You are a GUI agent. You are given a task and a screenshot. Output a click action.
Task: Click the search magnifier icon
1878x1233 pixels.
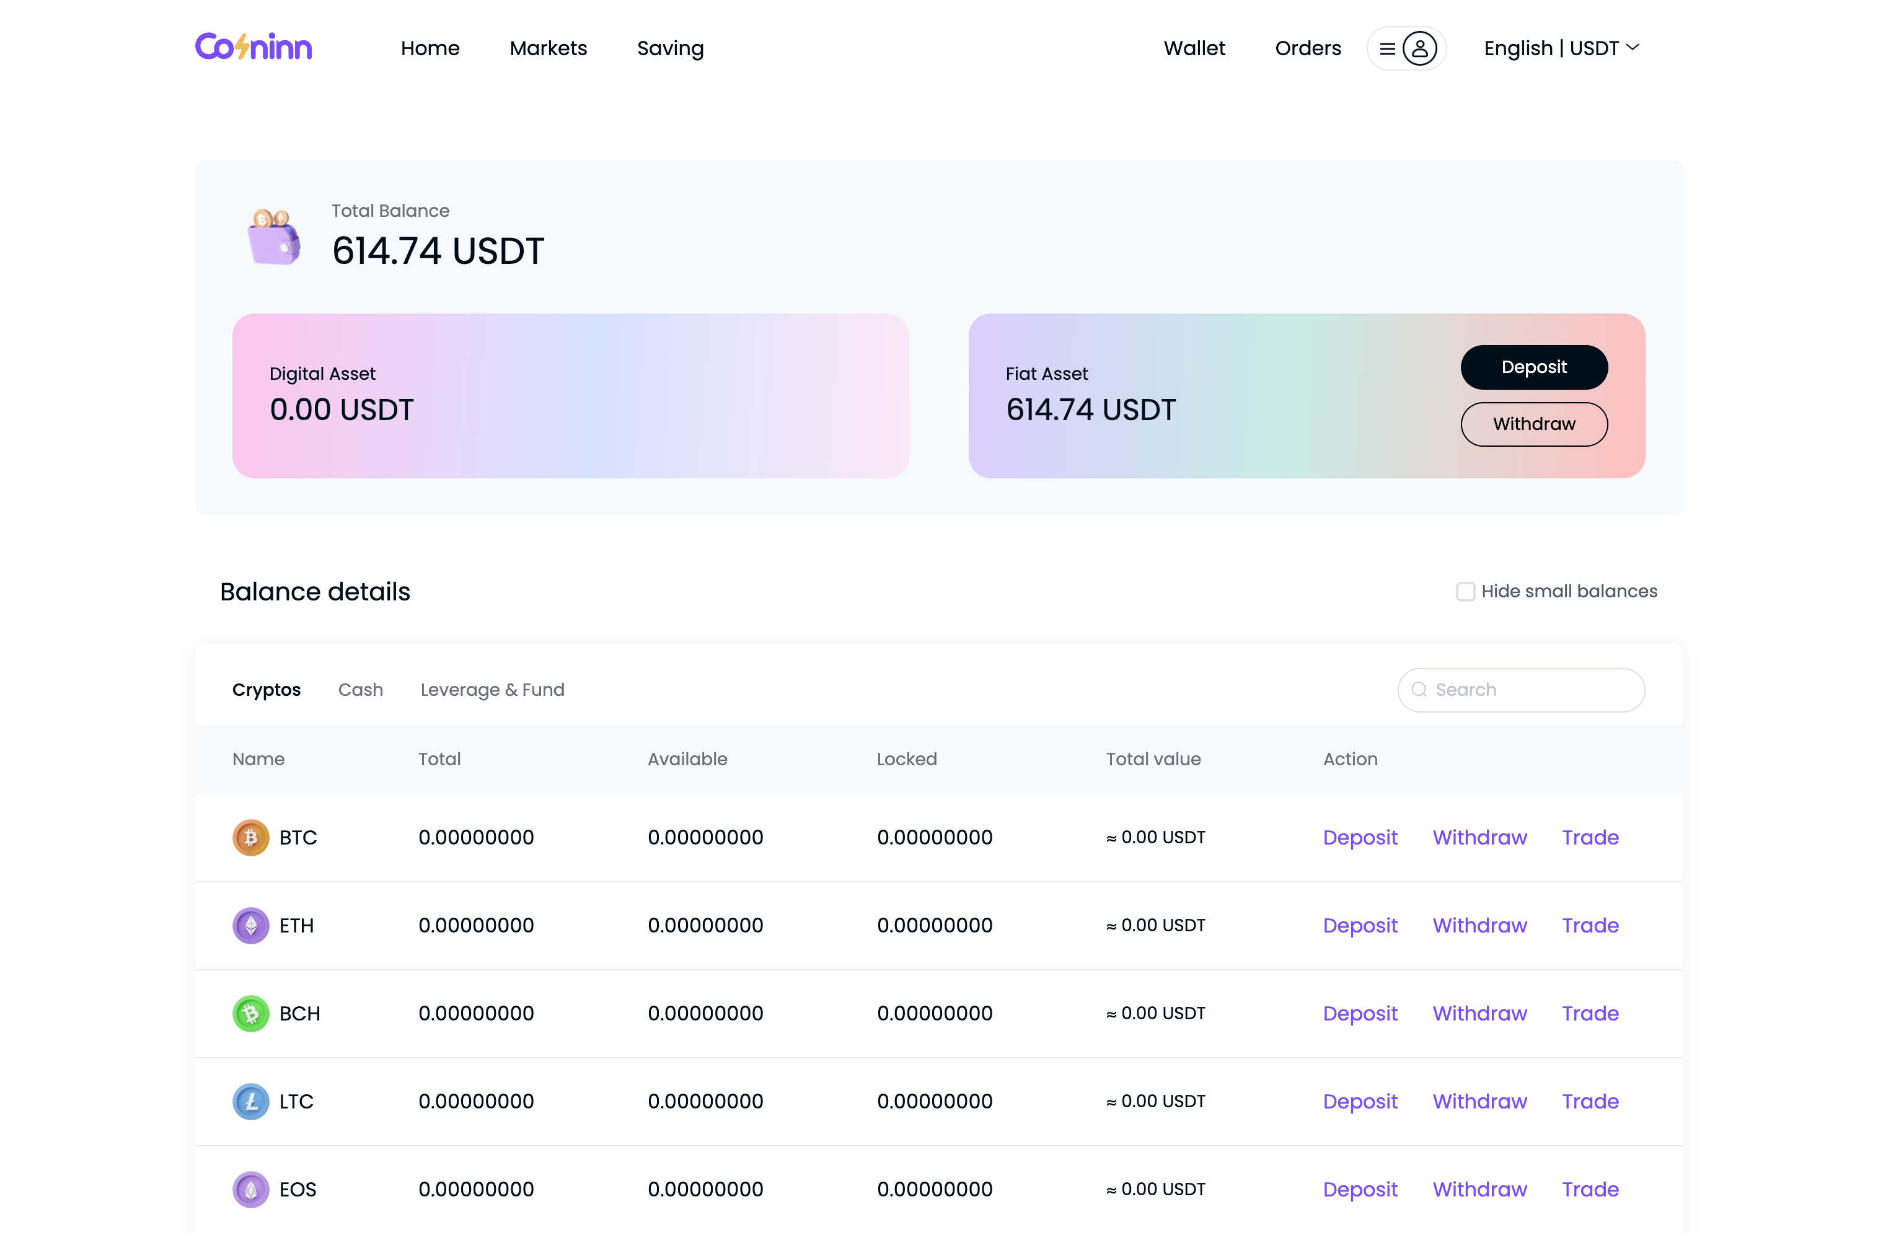point(1419,690)
